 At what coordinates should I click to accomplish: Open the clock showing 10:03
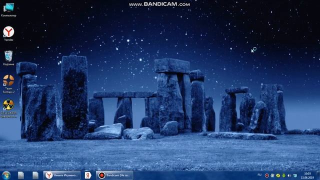pyautogui.click(x=307, y=175)
